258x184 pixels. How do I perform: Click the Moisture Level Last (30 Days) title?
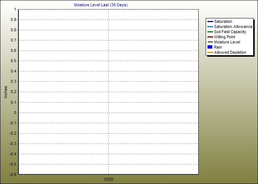coord(101,5)
